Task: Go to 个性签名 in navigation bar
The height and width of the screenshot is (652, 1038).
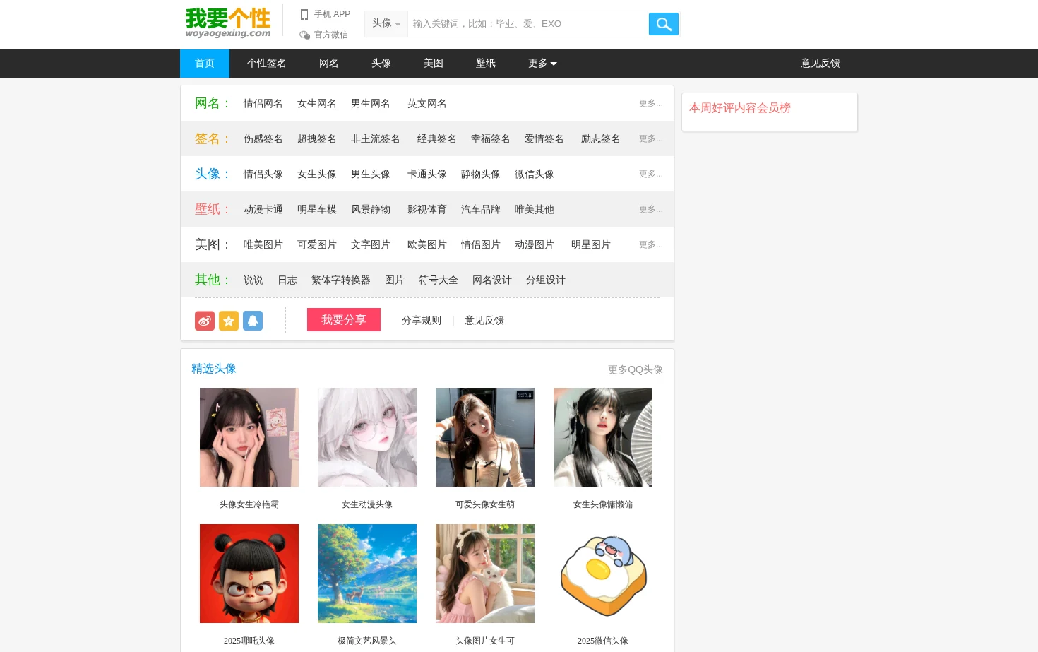Action: (x=266, y=64)
